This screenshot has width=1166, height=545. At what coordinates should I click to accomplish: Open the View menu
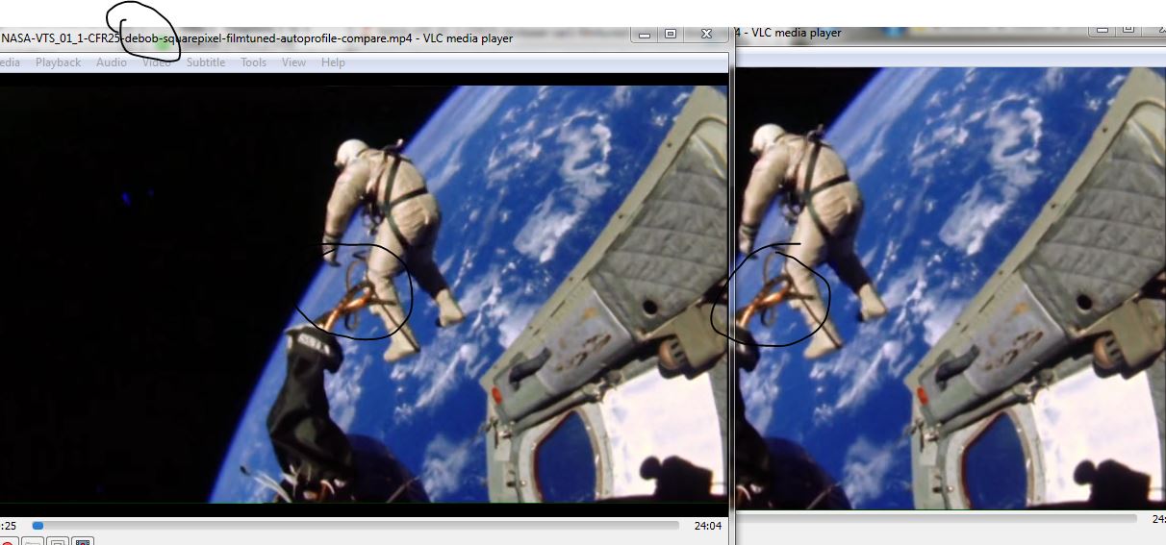coord(293,62)
